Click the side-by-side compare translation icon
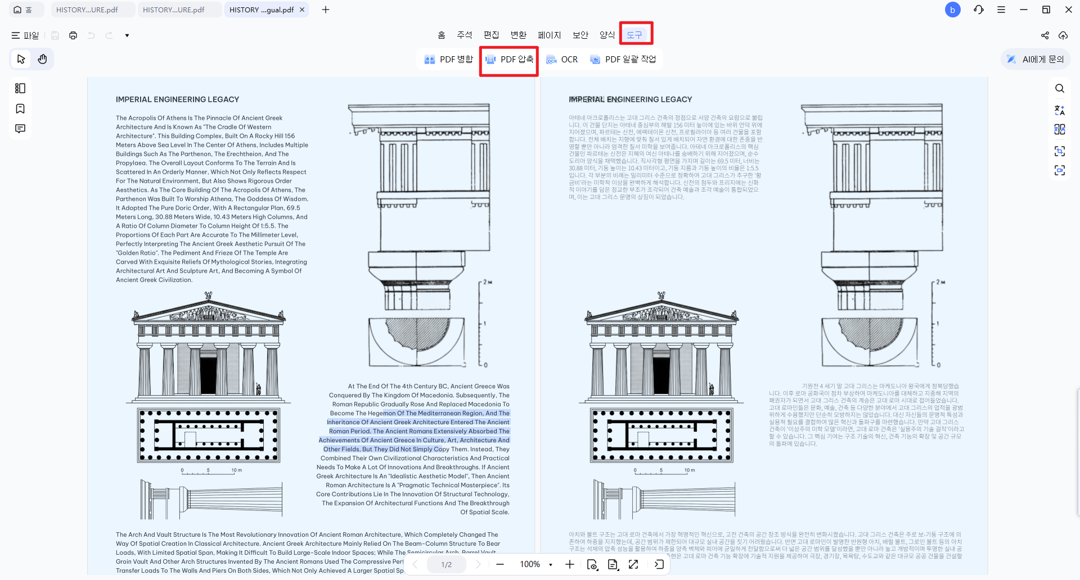Screen dimensions: 1080x580 [x=1060, y=129]
